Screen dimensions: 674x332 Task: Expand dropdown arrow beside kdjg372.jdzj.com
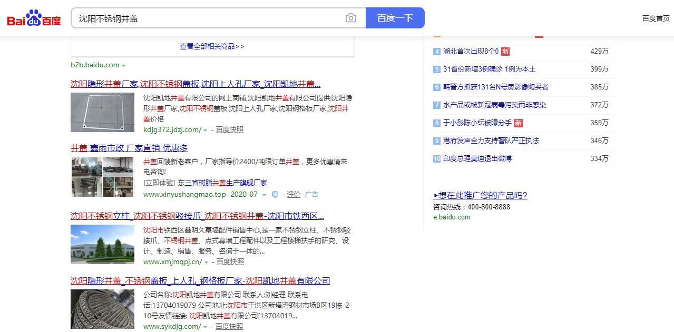click(x=206, y=130)
